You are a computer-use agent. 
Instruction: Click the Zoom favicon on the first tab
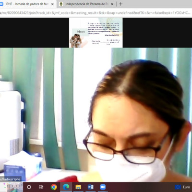point(1,4)
